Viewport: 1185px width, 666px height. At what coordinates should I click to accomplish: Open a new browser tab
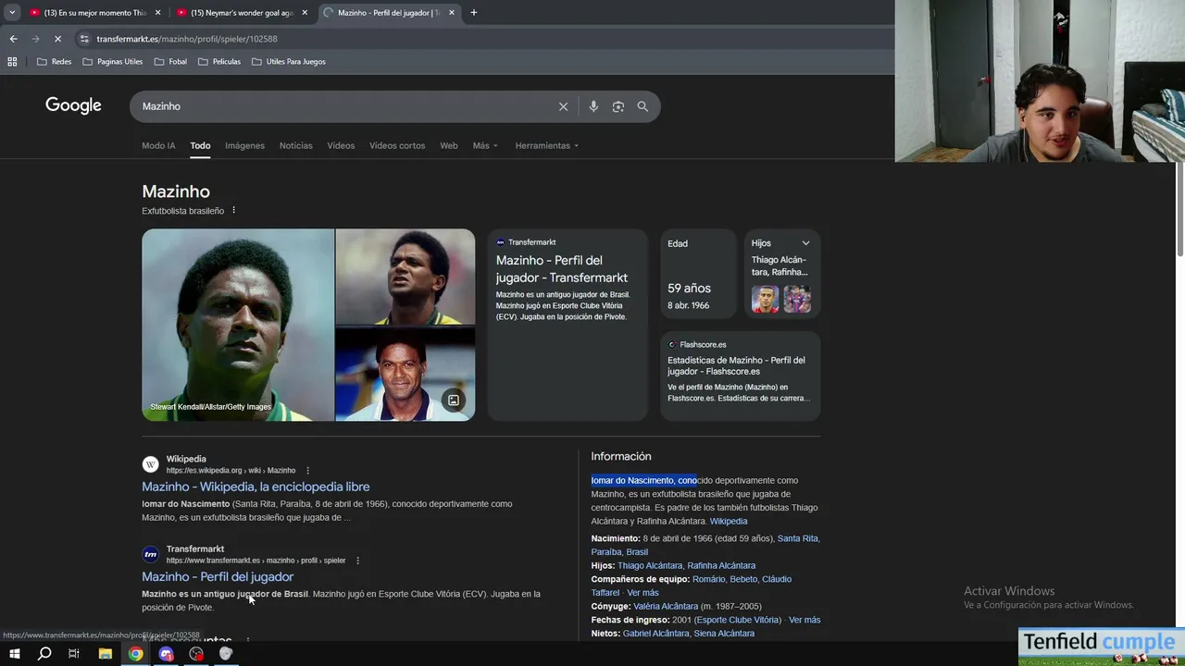[x=473, y=12]
